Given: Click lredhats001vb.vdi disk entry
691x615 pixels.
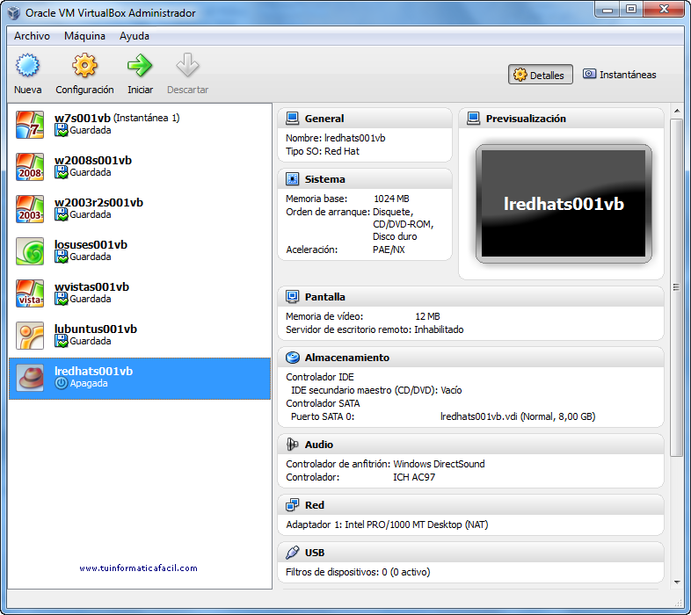Looking at the screenshot, I should [518, 416].
